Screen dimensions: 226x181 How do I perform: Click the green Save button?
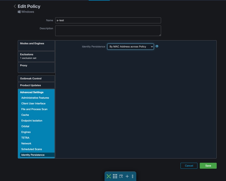208,166
